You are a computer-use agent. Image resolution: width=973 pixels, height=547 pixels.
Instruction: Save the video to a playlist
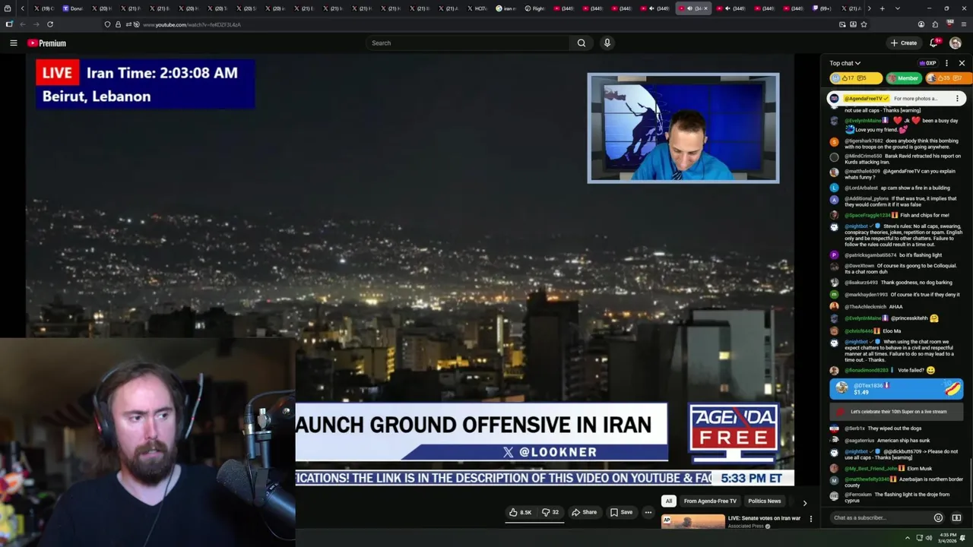tap(621, 512)
